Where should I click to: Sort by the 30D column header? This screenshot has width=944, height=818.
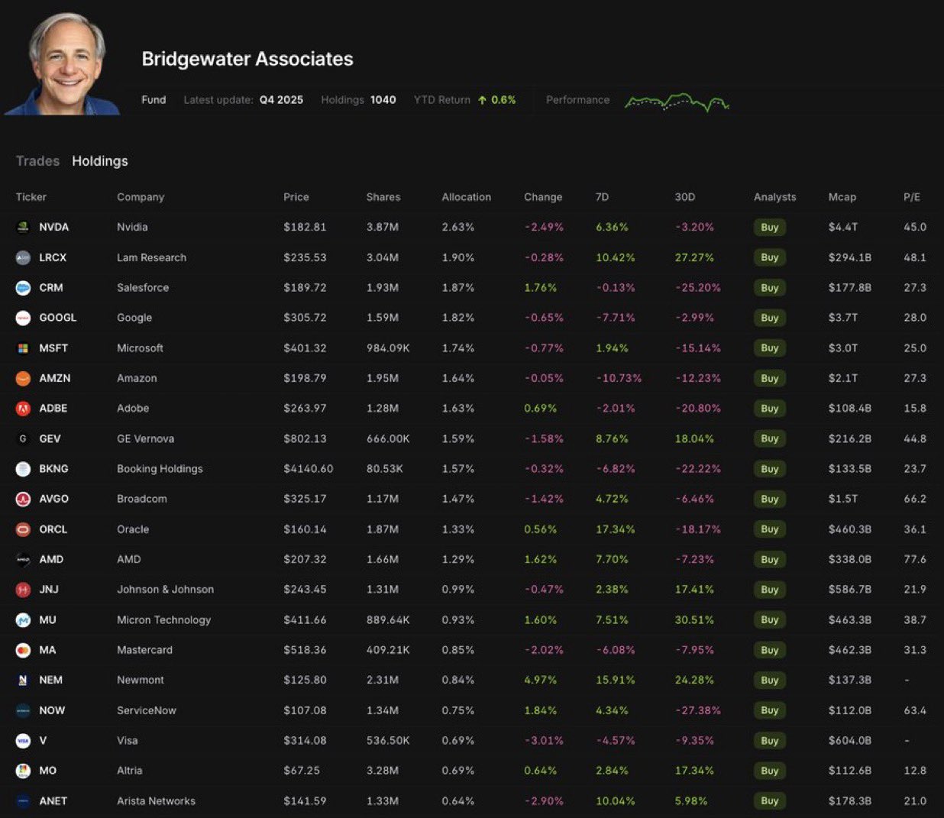685,197
